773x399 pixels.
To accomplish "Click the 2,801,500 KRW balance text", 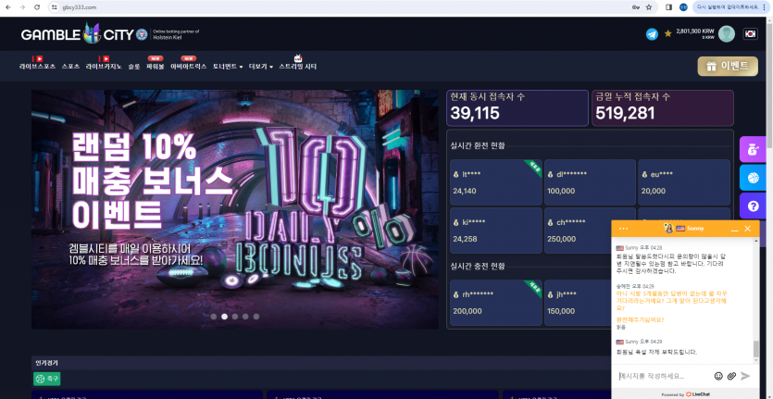I will coord(695,31).
